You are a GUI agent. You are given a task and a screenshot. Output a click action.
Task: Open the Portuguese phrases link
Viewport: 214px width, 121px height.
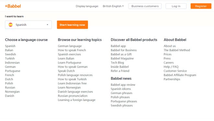[x=124, y=101]
